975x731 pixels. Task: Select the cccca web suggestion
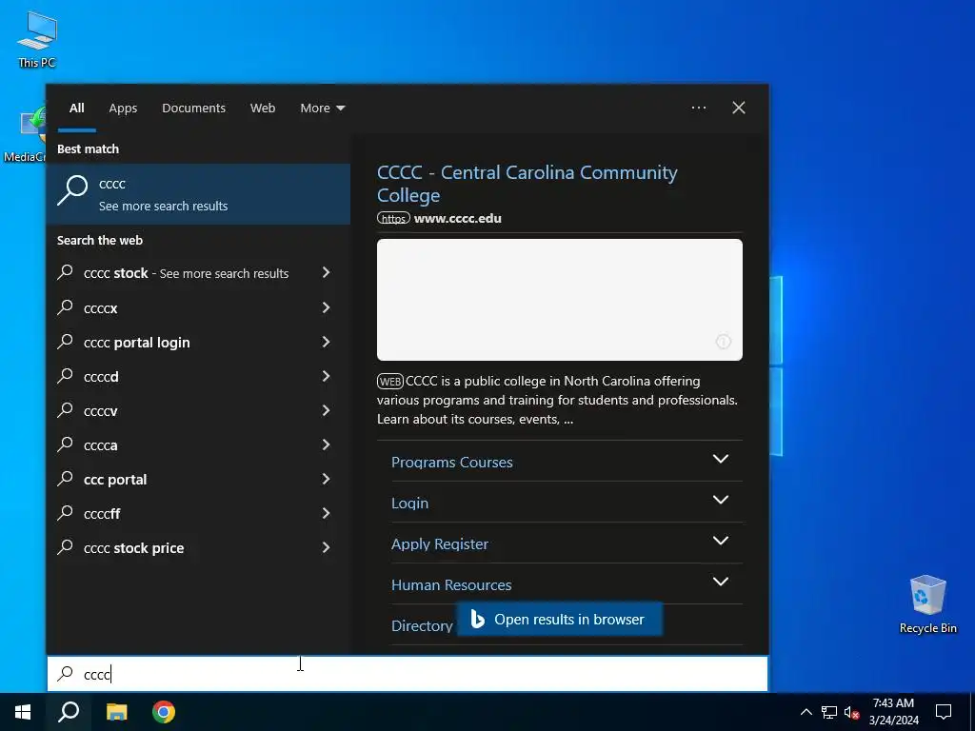pos(198,445)
